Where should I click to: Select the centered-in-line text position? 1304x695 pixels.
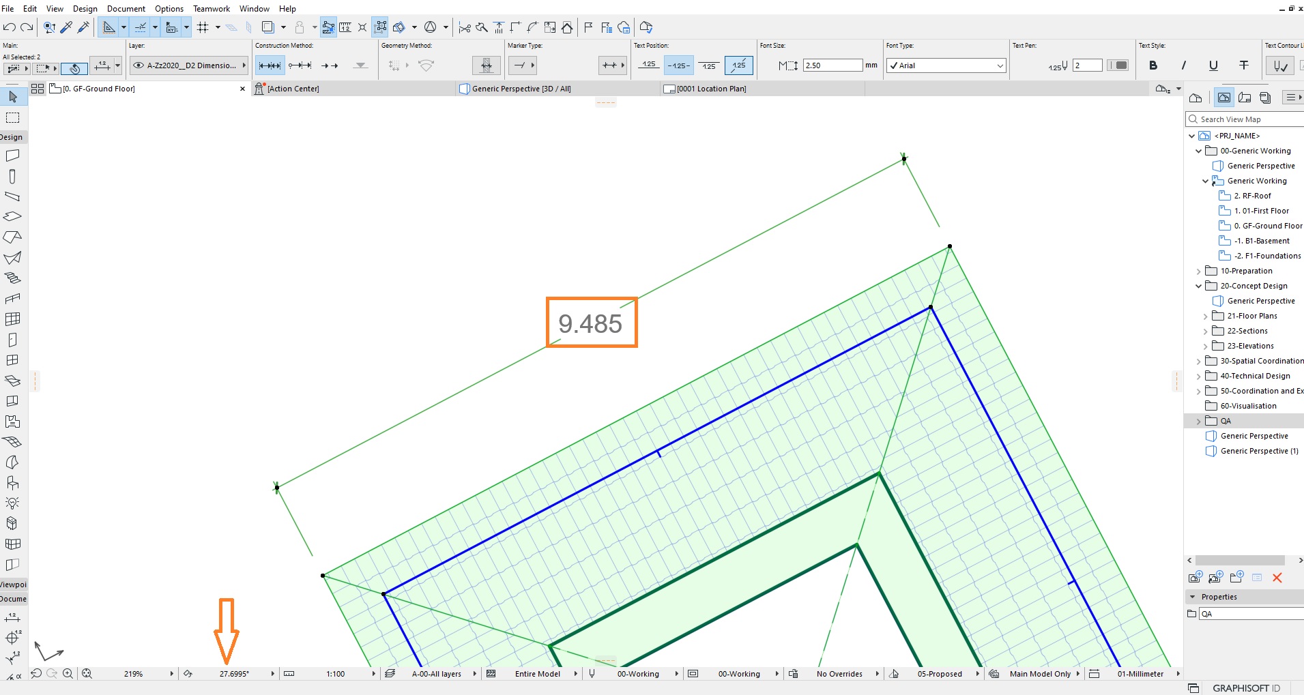pyautogui.click(x=679, y=65)
